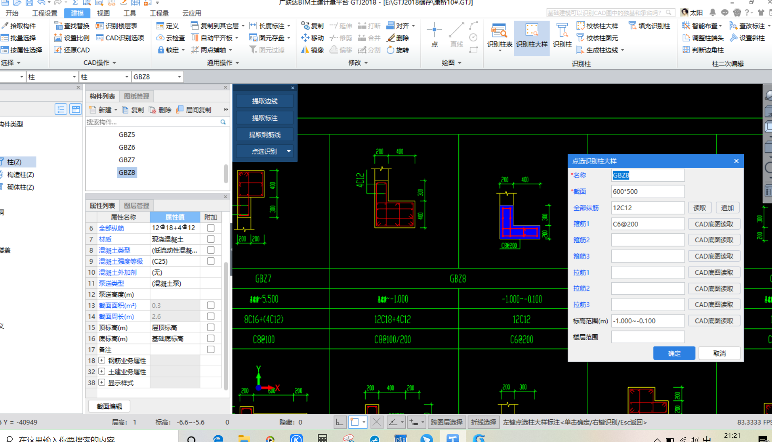
Task: Select 识别楼层表 tool
Action: pos(116,26)
